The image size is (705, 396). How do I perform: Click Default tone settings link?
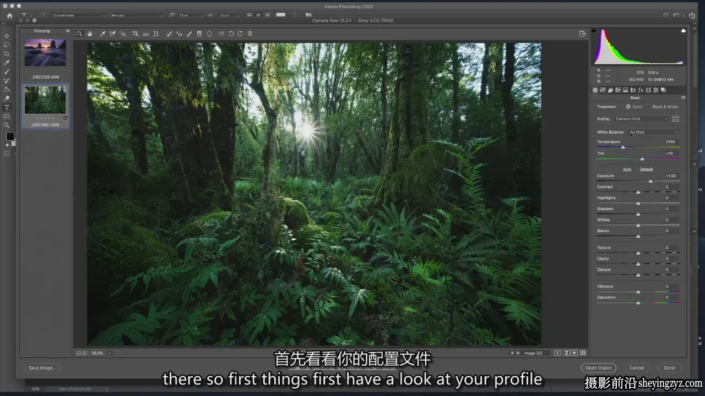pos(646,169)
